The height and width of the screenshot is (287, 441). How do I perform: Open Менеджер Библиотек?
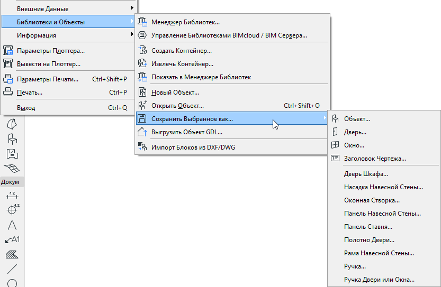(232, 22)
